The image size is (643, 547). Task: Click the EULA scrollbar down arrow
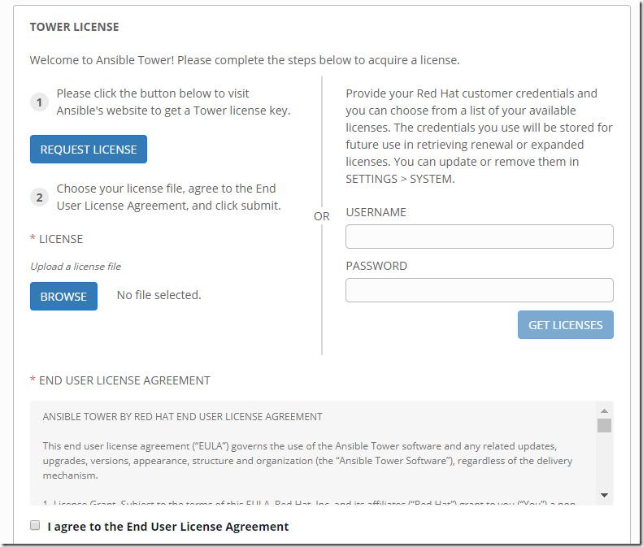(604, 494)
